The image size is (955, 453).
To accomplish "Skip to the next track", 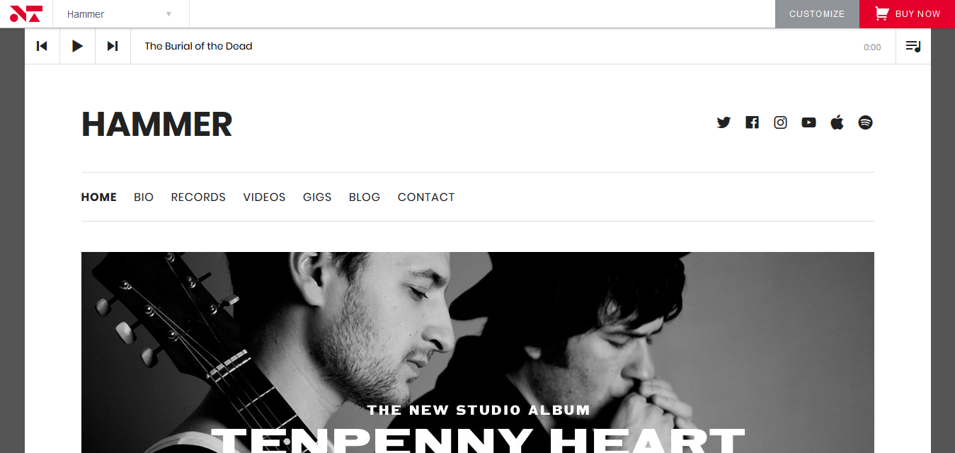I will [113, 46].
